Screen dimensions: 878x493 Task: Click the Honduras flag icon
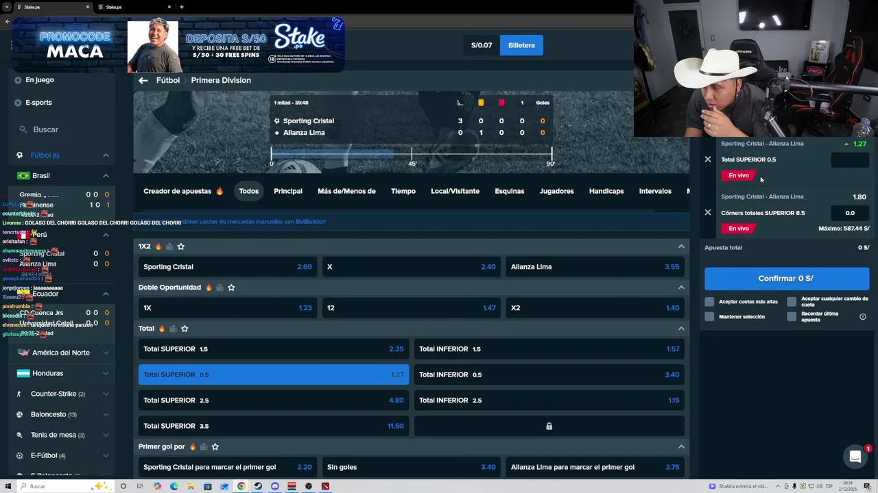pyautogui.click(x=23, y=373)
